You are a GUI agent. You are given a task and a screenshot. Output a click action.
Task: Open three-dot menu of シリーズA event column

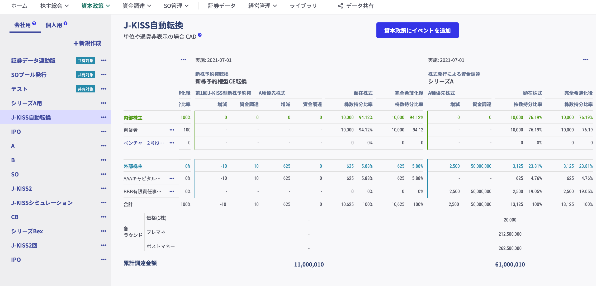pos(586,60)
